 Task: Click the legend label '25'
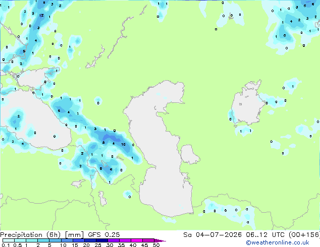(x=98, y=245)
